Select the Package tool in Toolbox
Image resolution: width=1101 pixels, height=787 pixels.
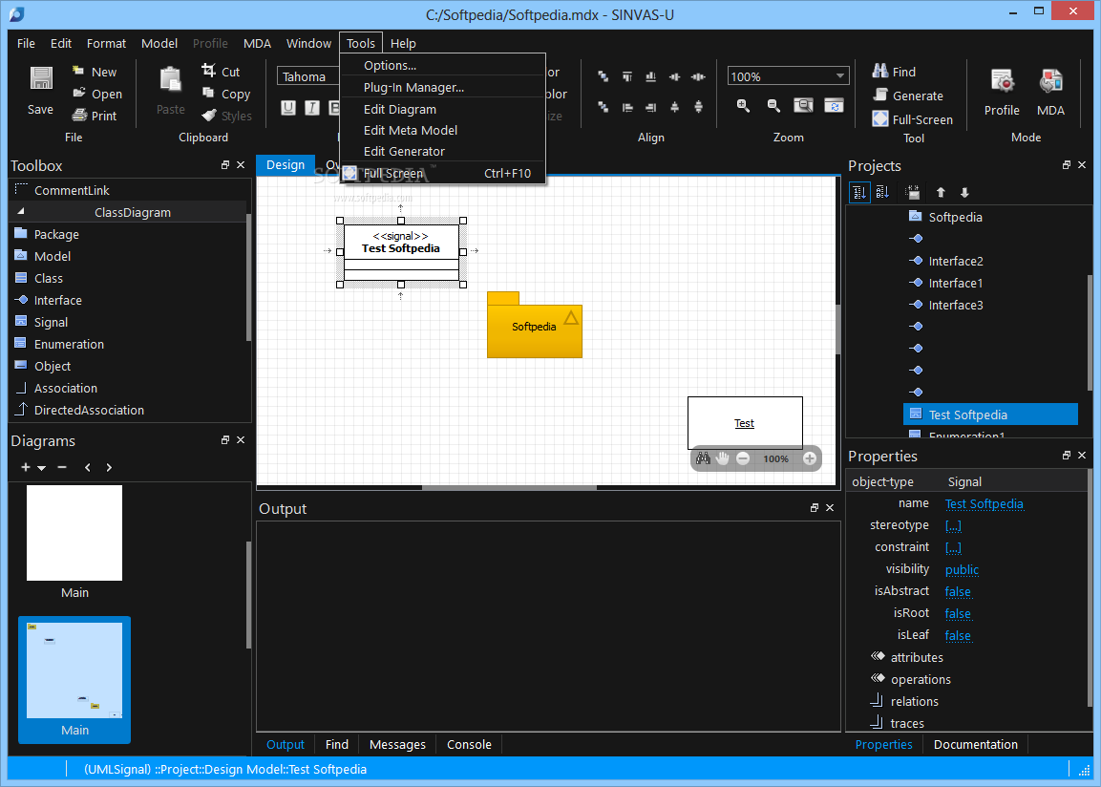56,235
